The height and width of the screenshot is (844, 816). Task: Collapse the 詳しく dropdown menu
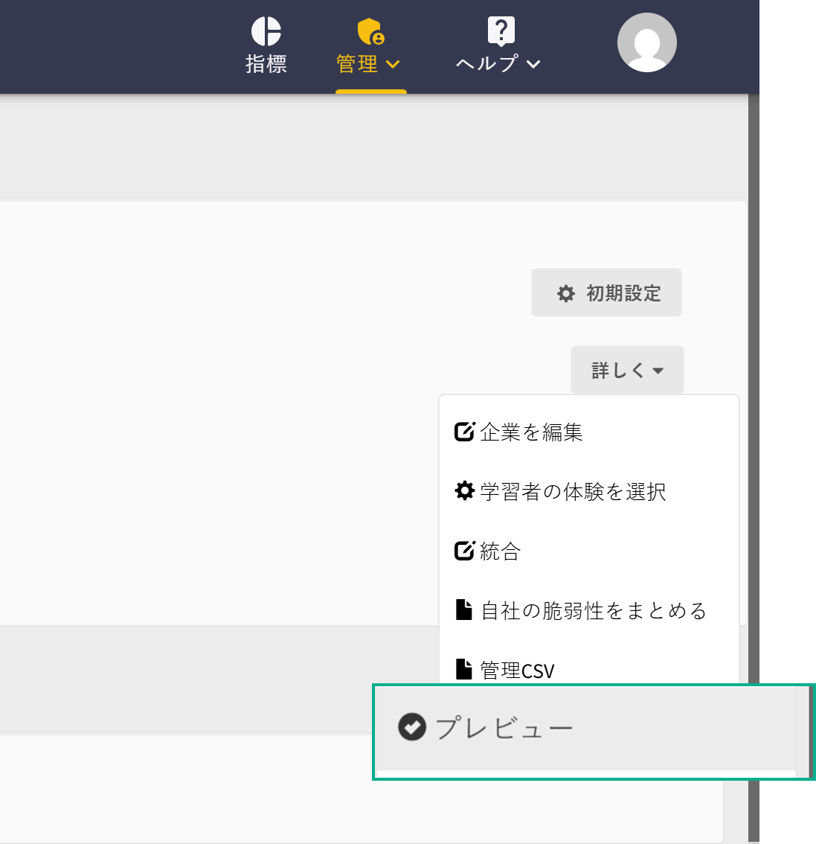click(627, 370)
